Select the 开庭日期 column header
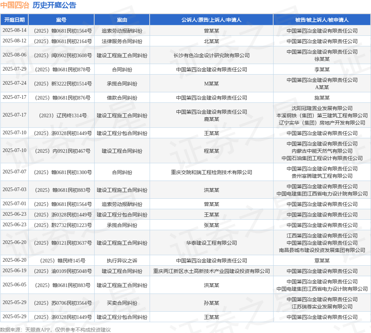Viewport: 371px width, 333px height. pyautogui.click(x=14, y=20)
